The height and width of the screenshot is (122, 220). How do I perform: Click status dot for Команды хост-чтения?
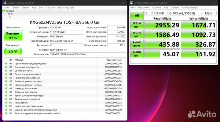pyautogui.click(x=6, y=88)
